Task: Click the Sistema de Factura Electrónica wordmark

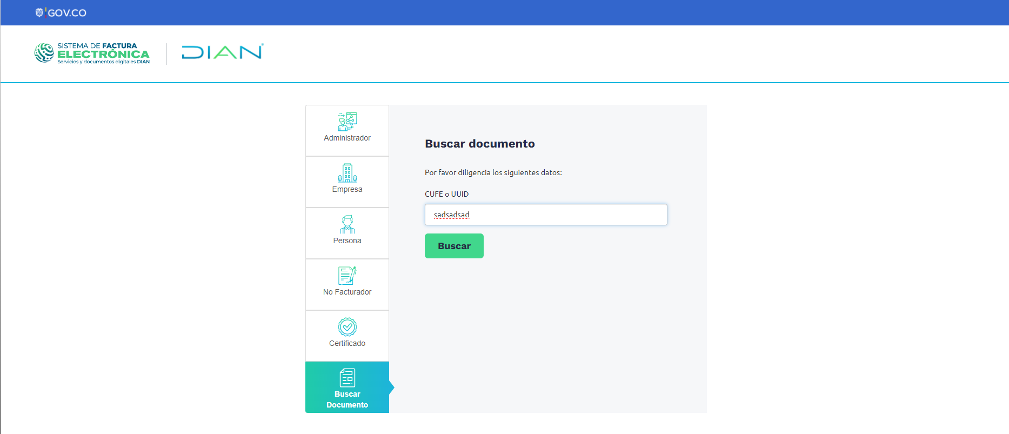Action: [103, 54]
